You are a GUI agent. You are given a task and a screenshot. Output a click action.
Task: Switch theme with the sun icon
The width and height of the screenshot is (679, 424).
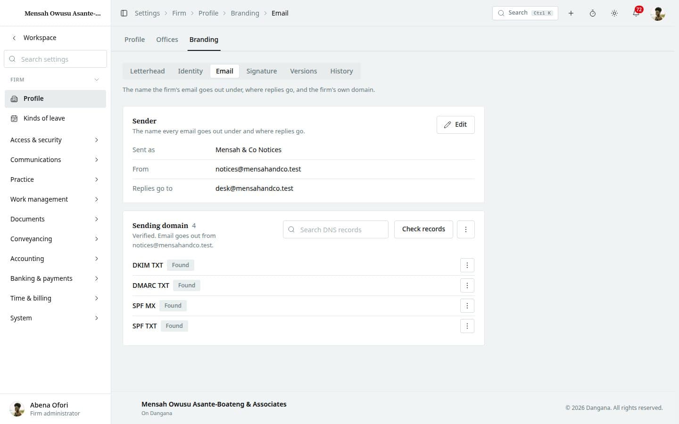pyautogui.click(x=614, y=13)
